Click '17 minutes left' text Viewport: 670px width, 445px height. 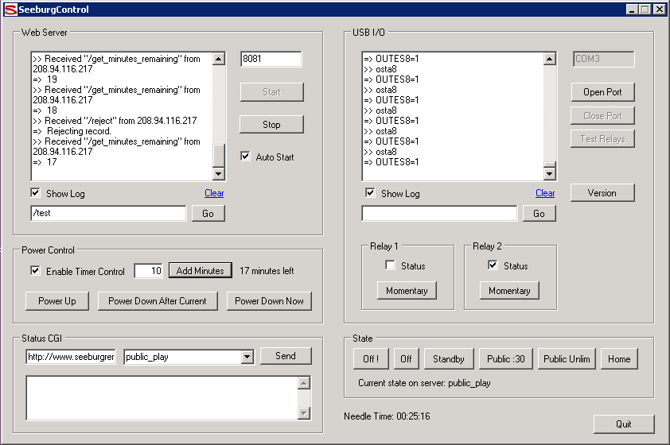coord(267,271)
